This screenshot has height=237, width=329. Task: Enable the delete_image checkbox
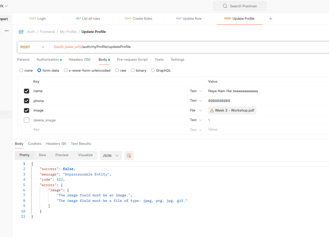[x=26, y=120]
